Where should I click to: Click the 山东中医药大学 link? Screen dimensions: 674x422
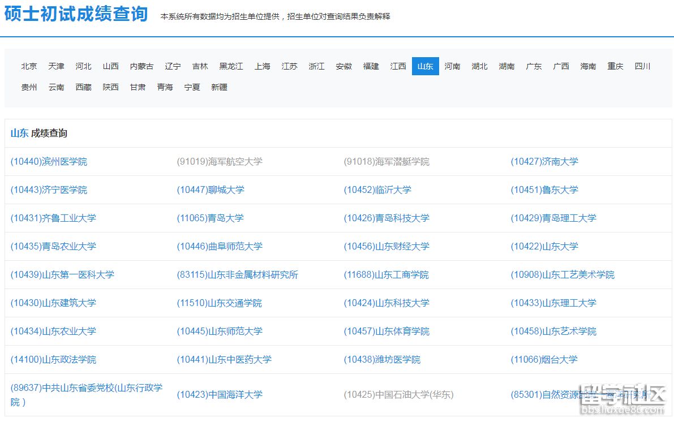point(224,359)
